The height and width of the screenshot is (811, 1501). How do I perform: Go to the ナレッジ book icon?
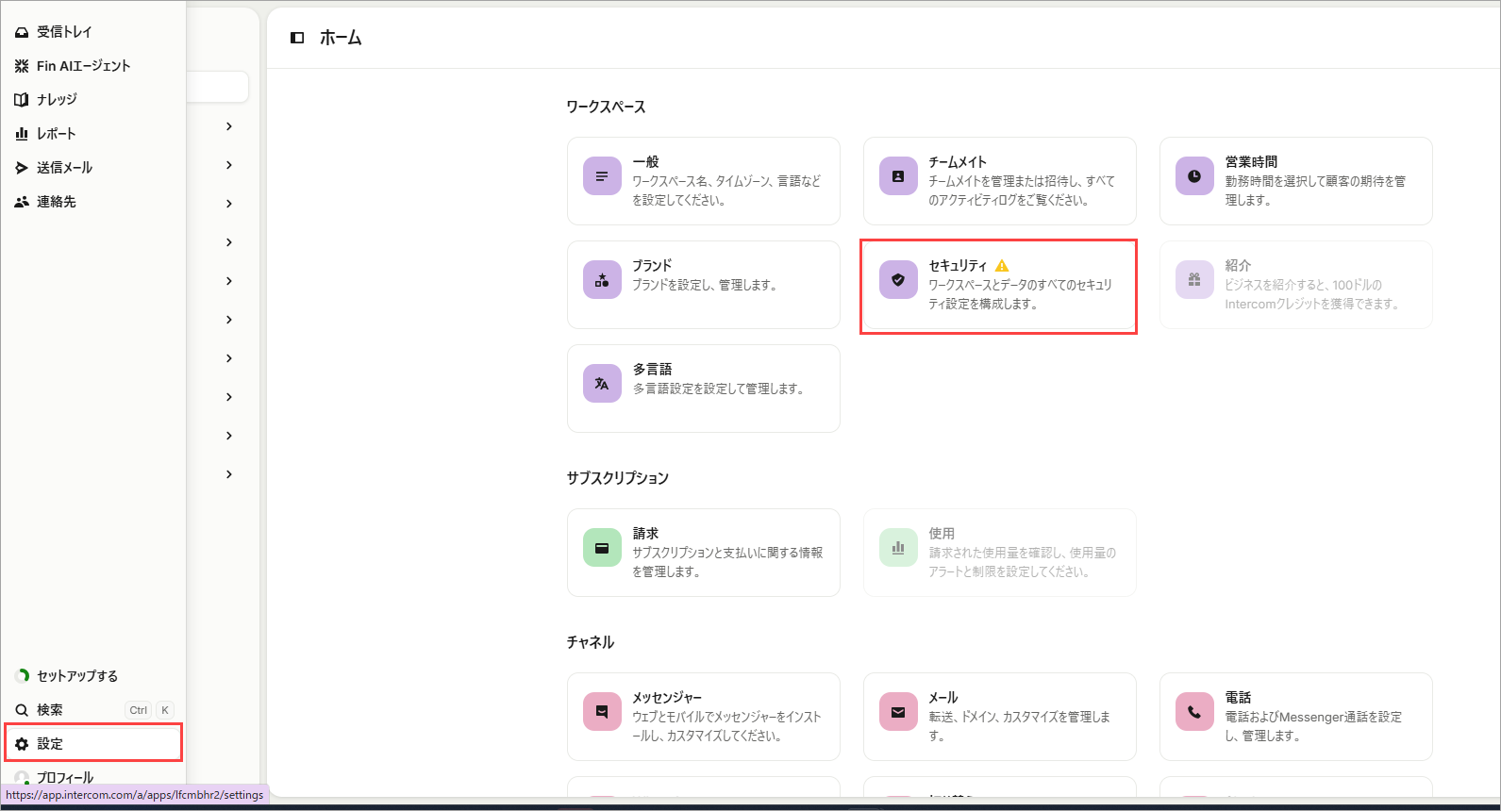click(22, 100)
